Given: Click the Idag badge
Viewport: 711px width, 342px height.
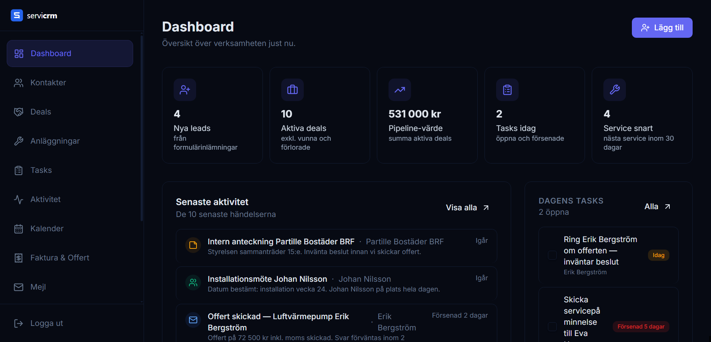Looking at the screenshot, I should [x=658, y=255].
